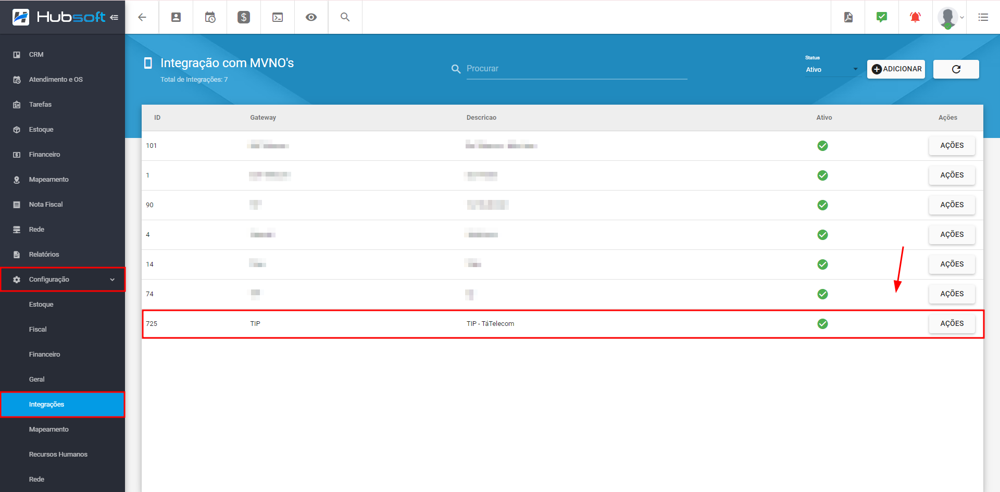Open the dollar sign financial icon
This screenshot has width=1000, height=492.
(x=244, y=17)
